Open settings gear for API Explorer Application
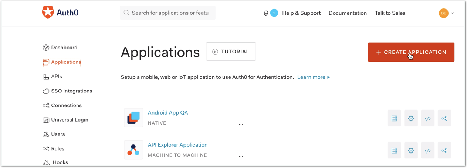 pos(411,150)
